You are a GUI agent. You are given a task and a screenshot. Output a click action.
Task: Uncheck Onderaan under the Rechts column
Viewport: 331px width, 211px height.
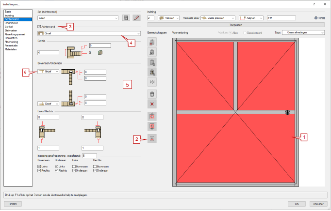click(x=95, y=170)
